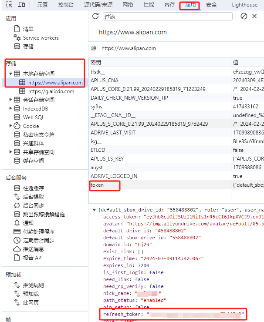The width and height of the screenshot is (264, 322).
Task: Open the Service workers section
Action: point(41,38)
